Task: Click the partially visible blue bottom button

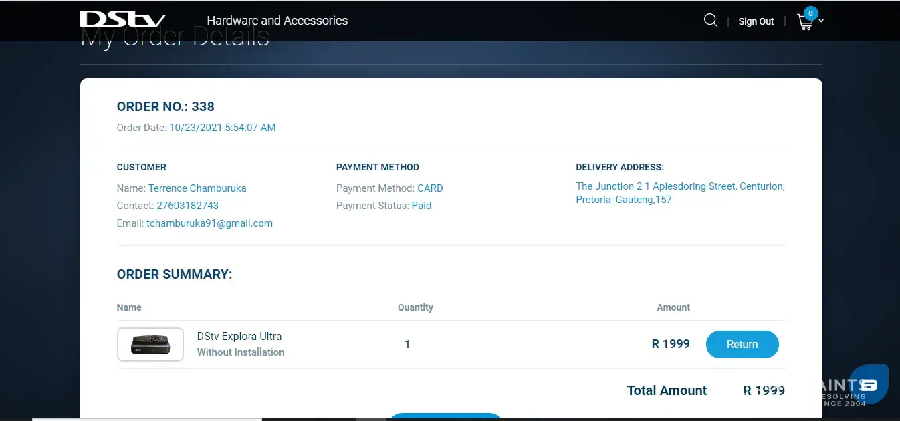Action: click(x=445, y=416)
